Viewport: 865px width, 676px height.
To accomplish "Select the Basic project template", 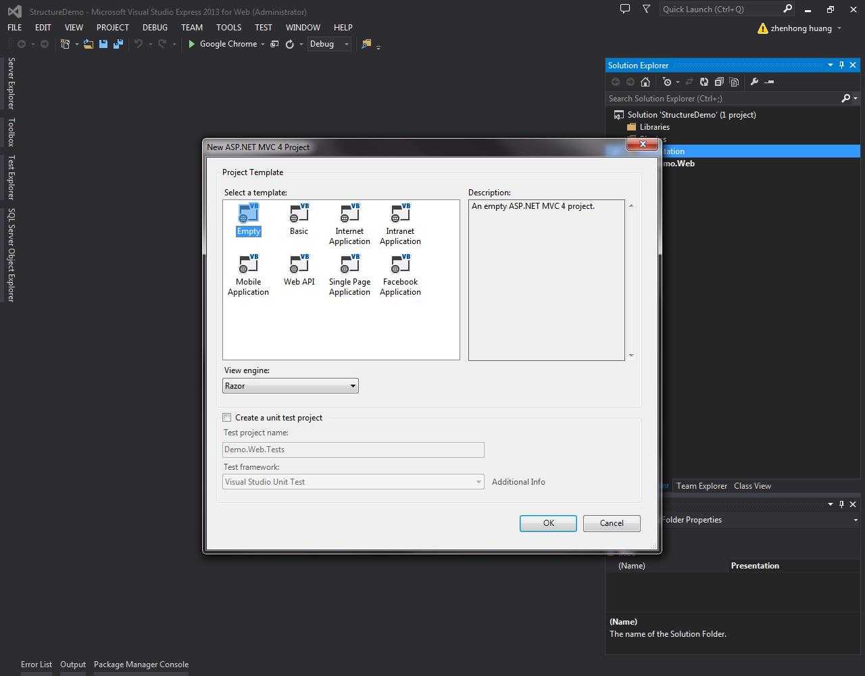I will pyautogui.click(x=299, y=220).
